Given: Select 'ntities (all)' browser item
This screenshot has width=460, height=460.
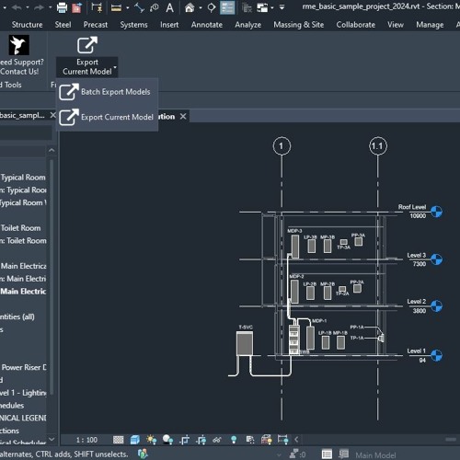Looking at the screenshot, I should 17,316.
